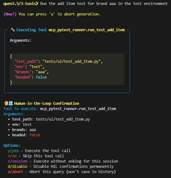Click the false JSON value

(41, 77)
